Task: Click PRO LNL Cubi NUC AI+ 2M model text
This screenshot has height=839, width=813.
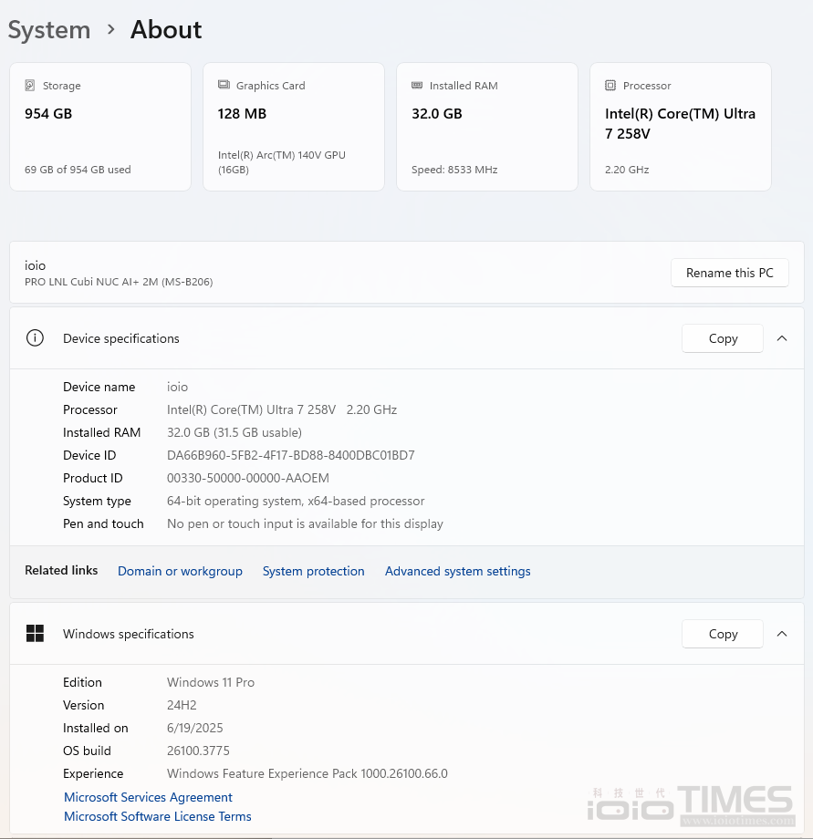Action: point(119,282)
